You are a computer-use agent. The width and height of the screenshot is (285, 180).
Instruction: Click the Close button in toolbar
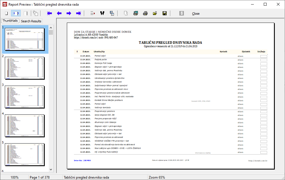(x=195, y=14)
